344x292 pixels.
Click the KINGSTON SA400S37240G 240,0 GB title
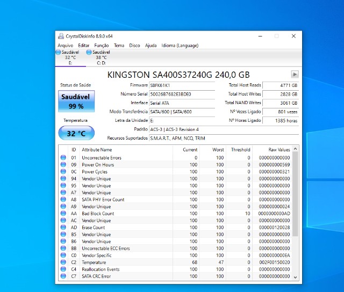[178, 75]
